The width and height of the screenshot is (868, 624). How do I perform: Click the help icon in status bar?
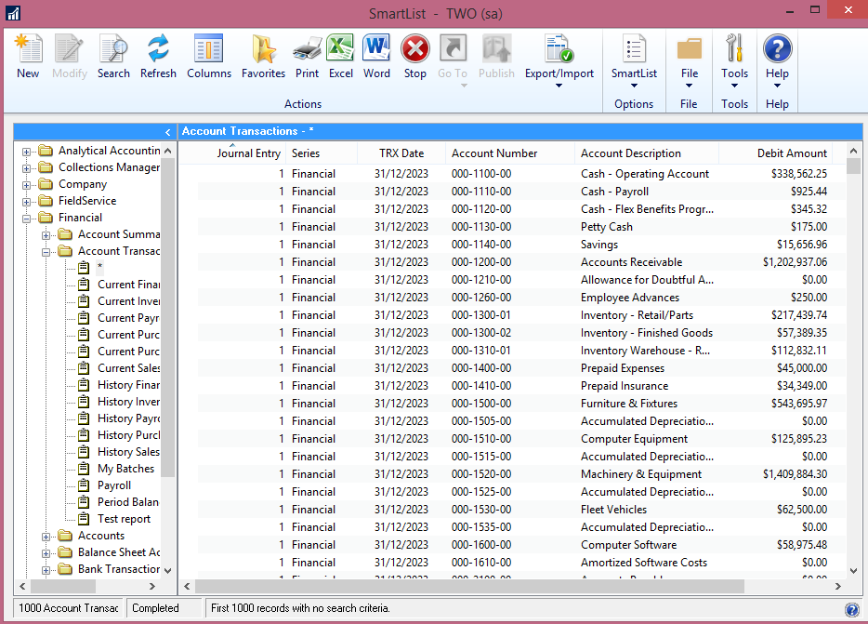coord(852,610)
